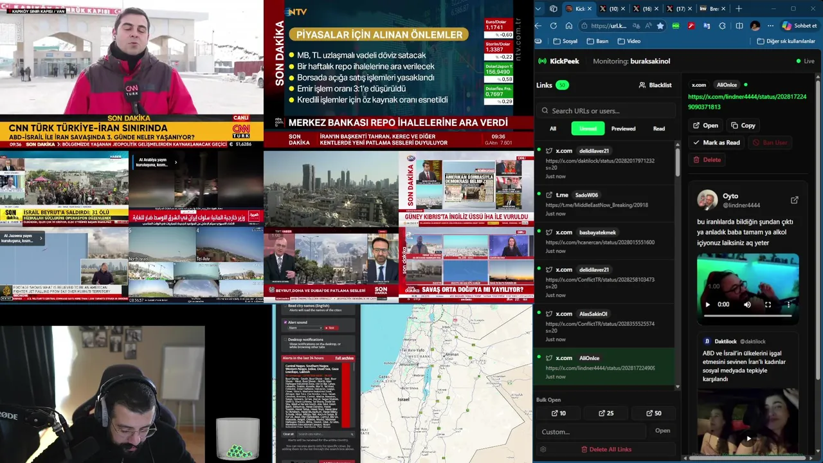Mute the Oyto tweet video
This screenshot has height=463, width=823.
(747, 305)
